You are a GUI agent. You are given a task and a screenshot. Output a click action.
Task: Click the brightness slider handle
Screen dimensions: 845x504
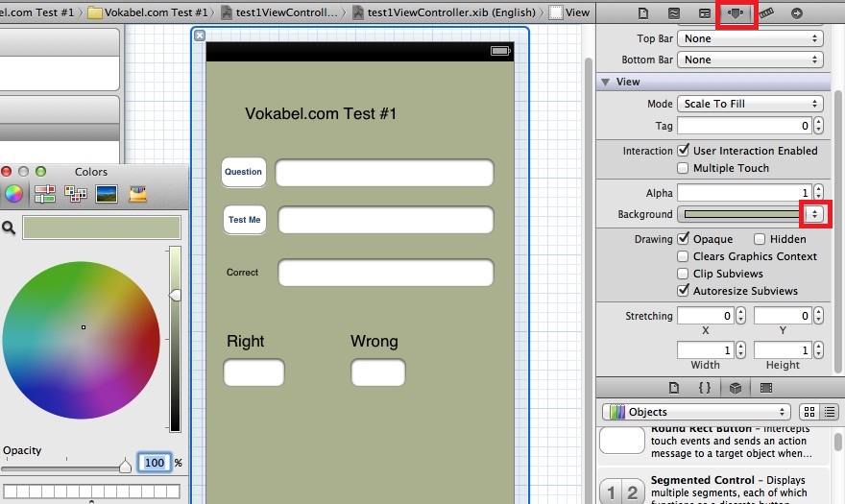pos(175,295)
